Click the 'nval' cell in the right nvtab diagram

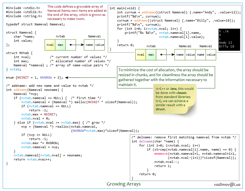pos(141,55)
